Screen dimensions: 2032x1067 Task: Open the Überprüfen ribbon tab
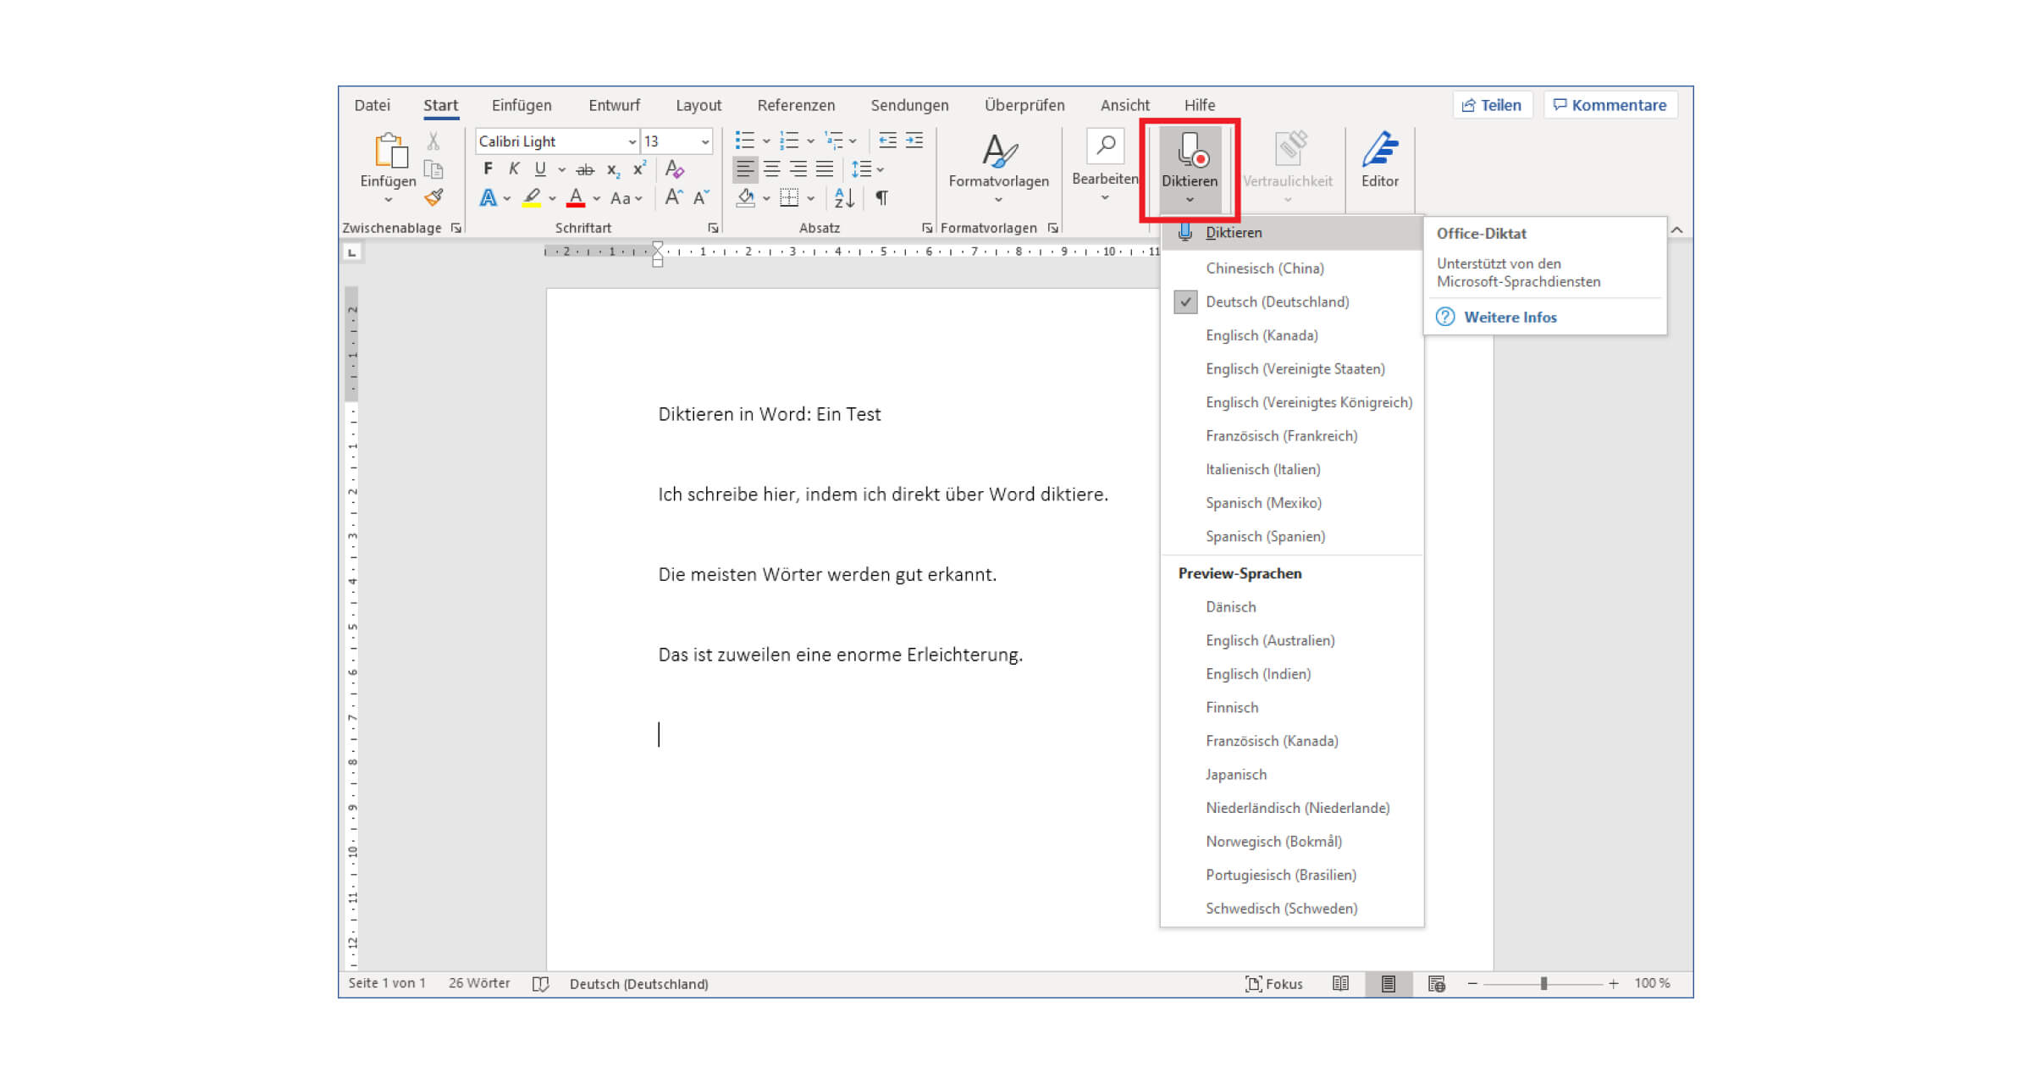point(1024,105)
